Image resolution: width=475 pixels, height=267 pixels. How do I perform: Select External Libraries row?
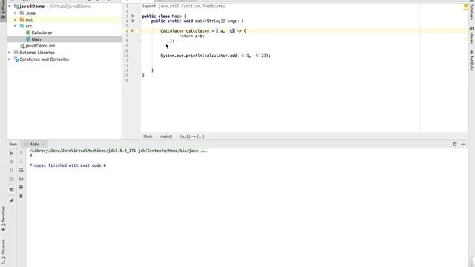click(65, 53)
